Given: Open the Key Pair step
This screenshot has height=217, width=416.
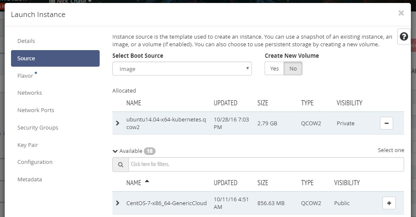Looking at the screenshot, I should coord(28,145).
